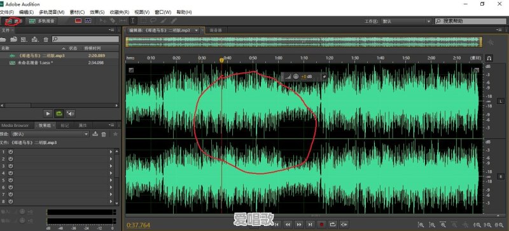Open the Media Browser tab
The width and height of the screenshot is (509, 231).
coord(15,126)
